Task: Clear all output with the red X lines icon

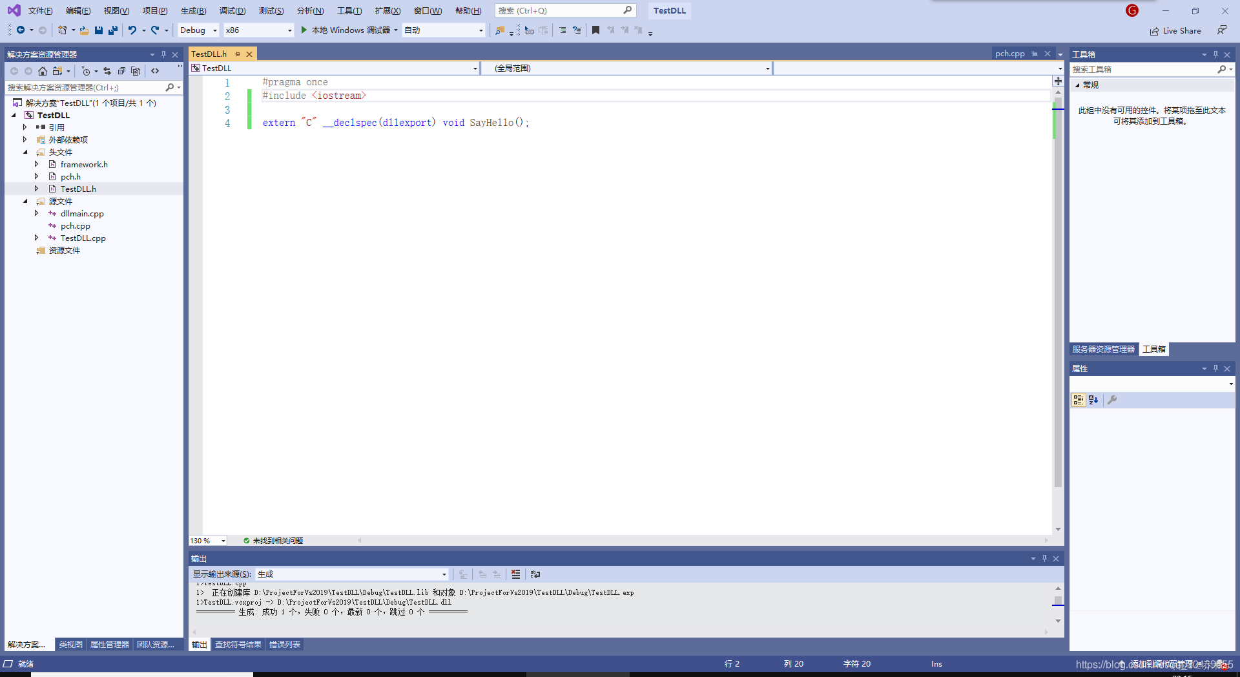Action: 515,574
